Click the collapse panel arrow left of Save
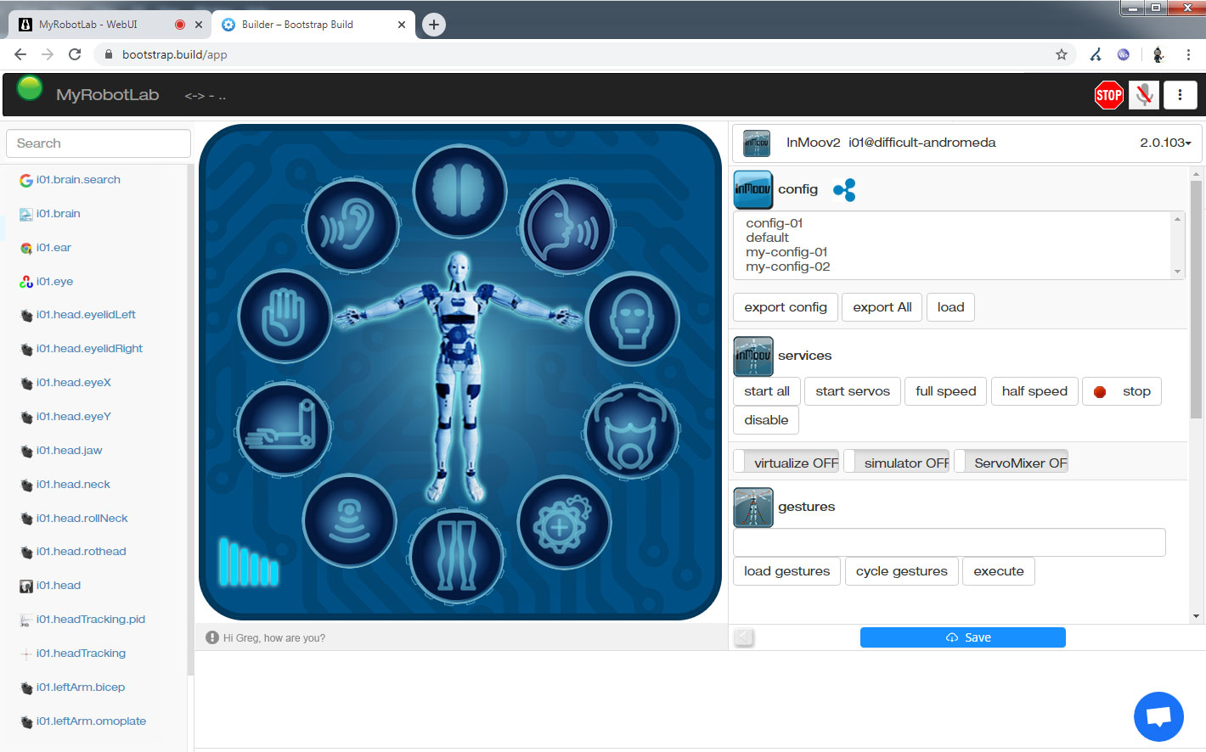This screenshot has width=1206, height=752. point(744,637)
